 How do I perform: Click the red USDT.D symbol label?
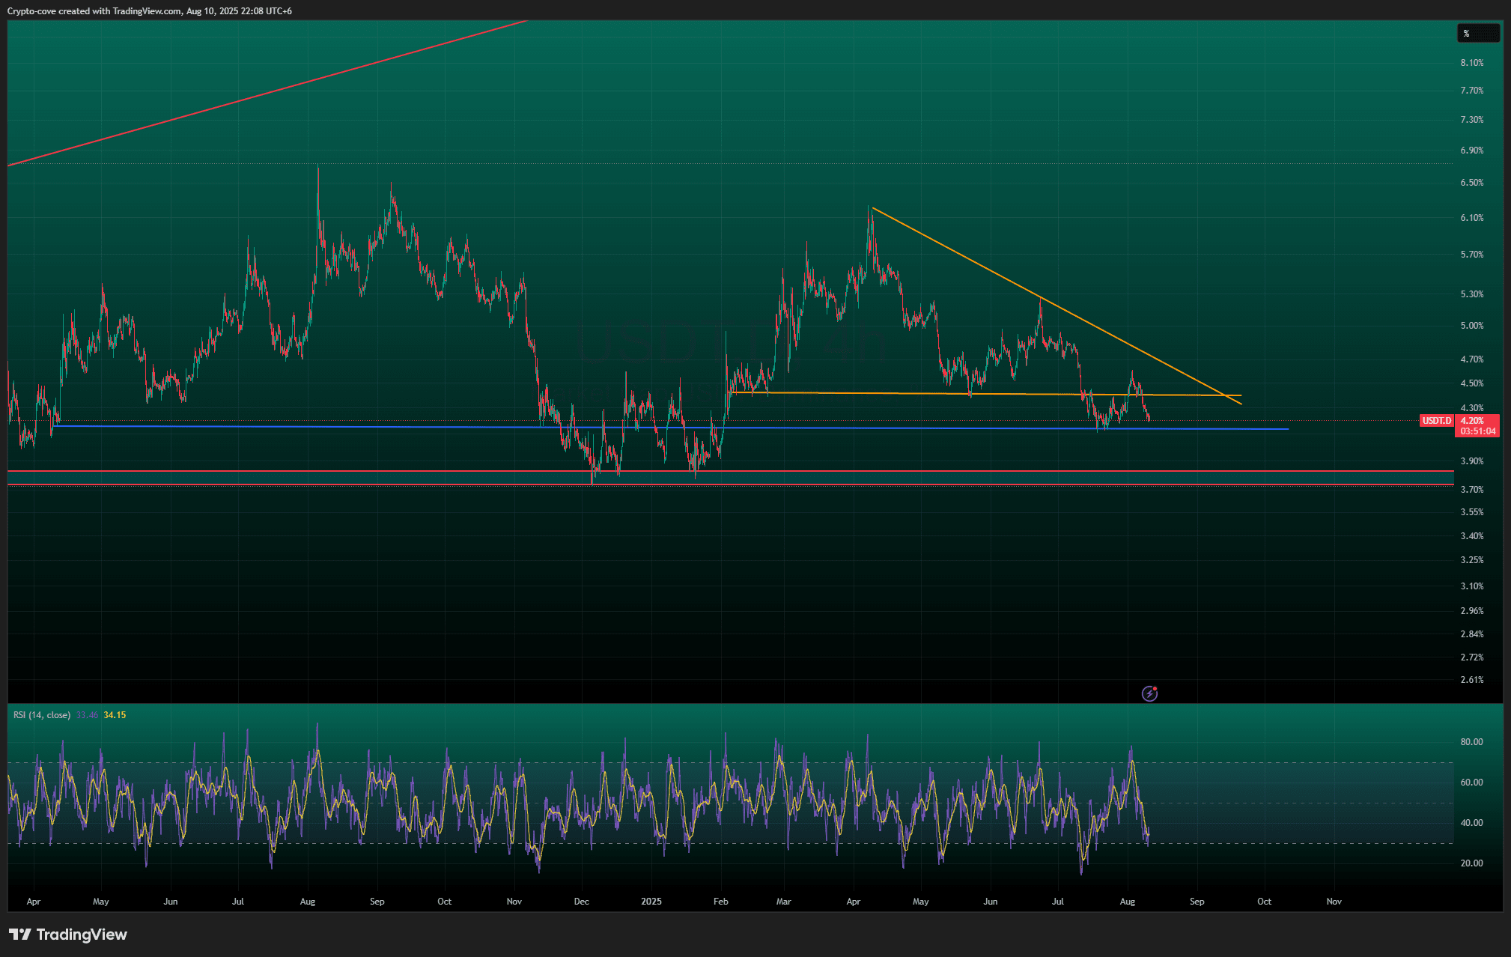coord(1436,421)
